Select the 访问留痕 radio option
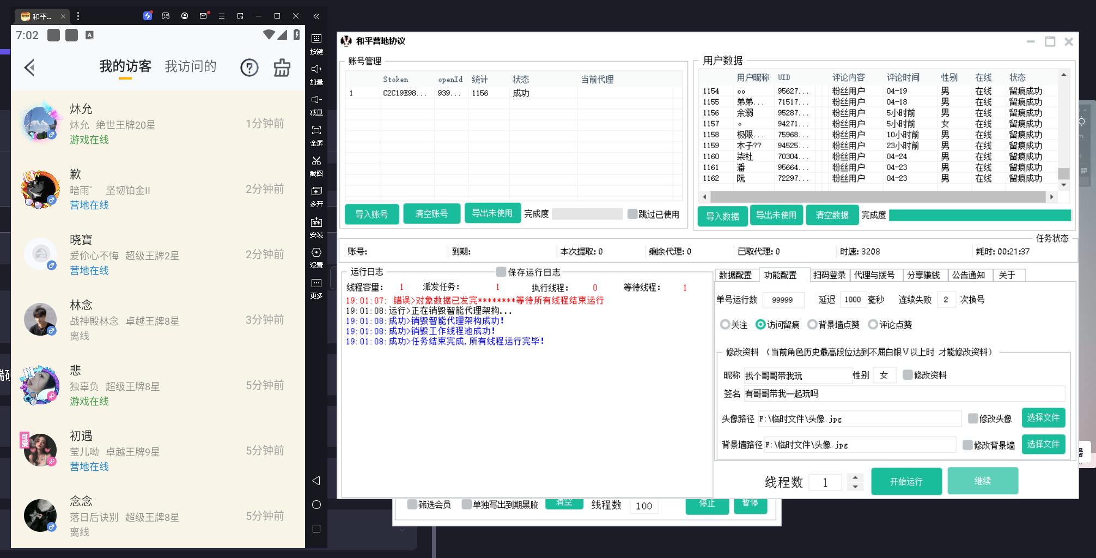The height and width of the screenshot is (558, 1096). coord(760,325)
